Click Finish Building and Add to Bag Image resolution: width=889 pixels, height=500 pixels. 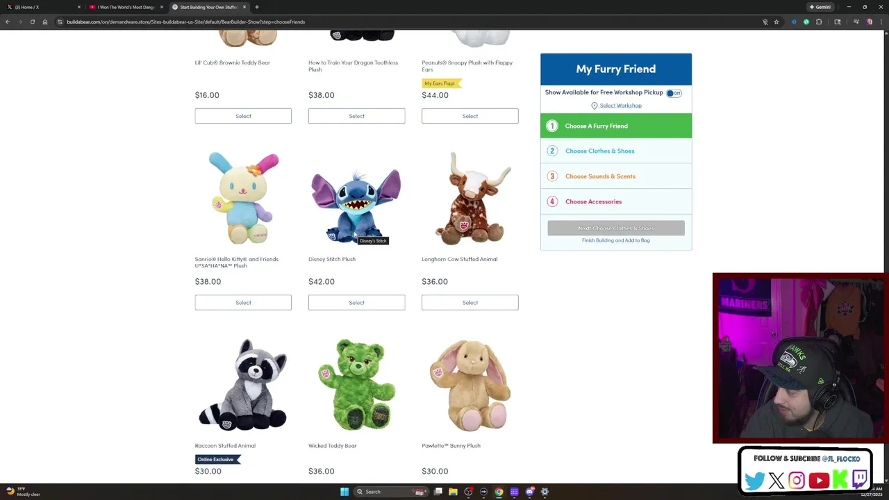[616, 240]
